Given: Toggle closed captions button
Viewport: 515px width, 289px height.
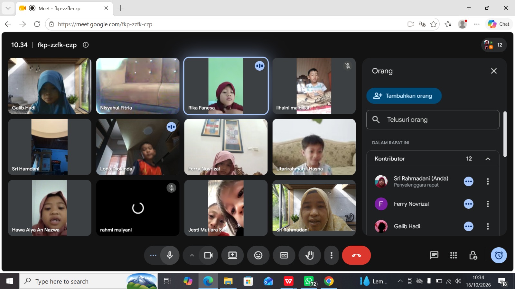Looking at the screenshot, I should pos(284,255).
